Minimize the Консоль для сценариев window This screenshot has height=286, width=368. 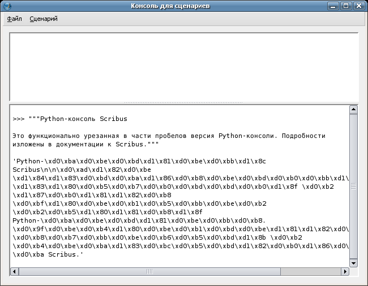[333, 6]
